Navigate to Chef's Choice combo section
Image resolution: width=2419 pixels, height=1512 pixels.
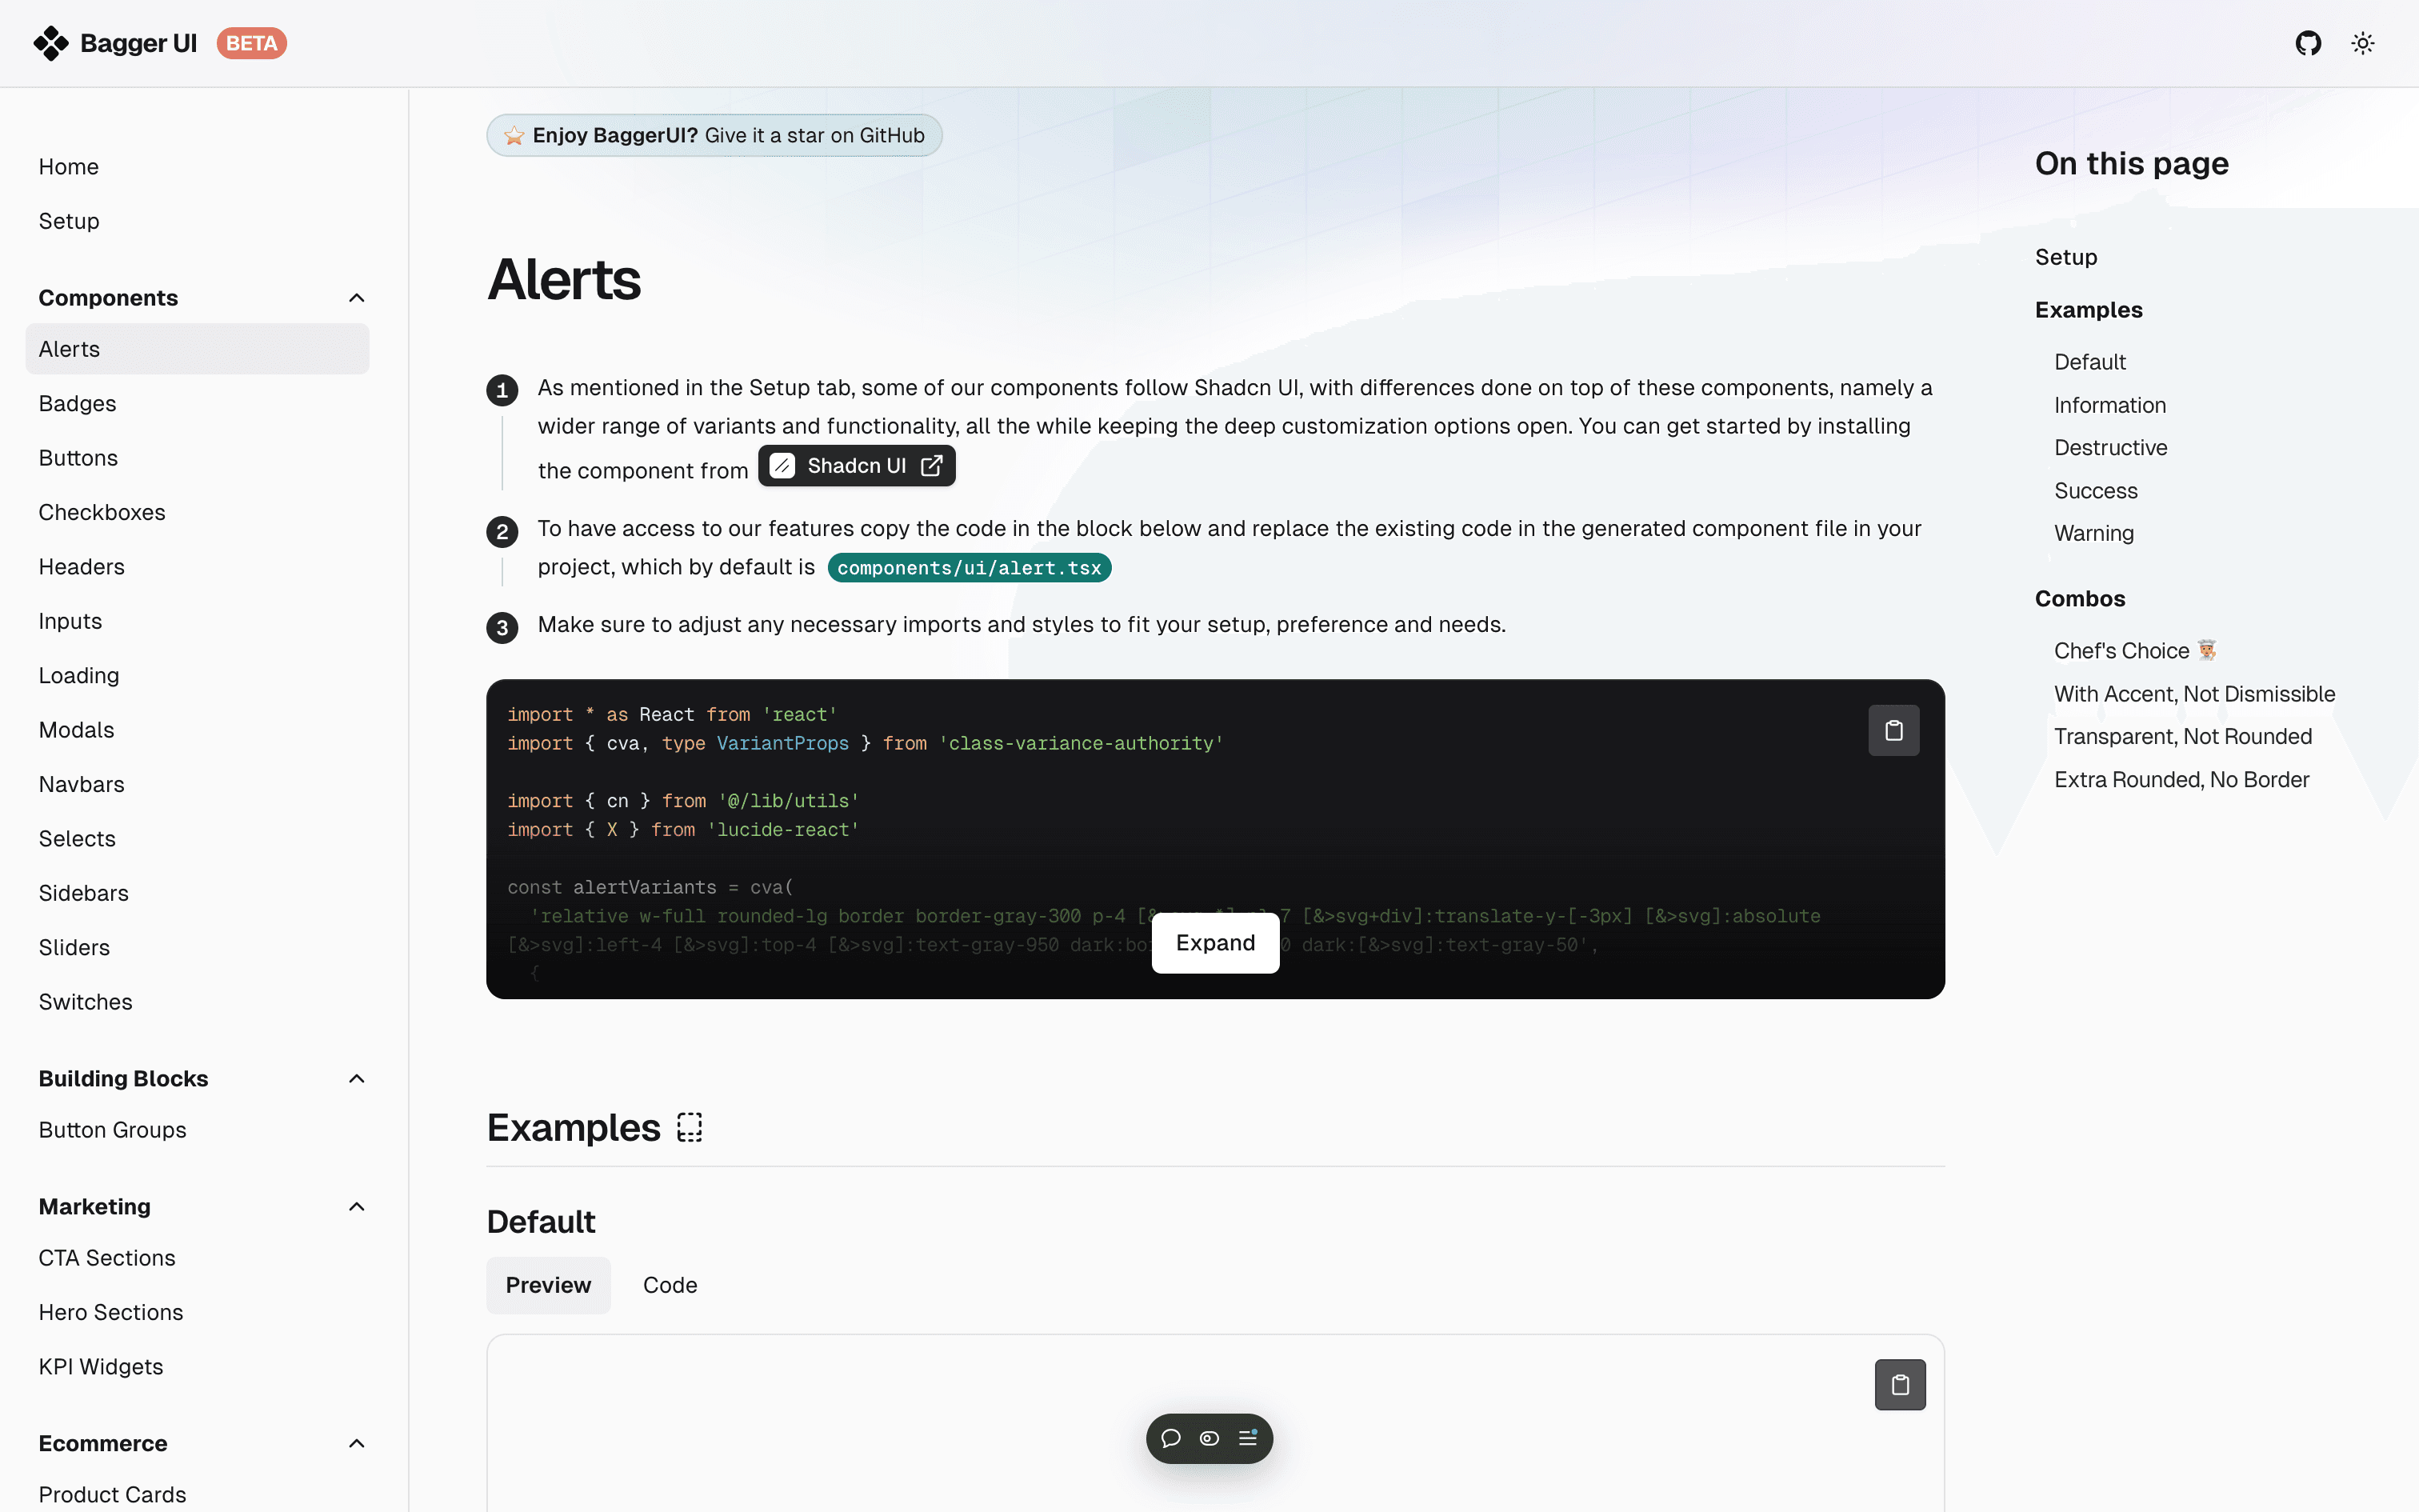2133,650
